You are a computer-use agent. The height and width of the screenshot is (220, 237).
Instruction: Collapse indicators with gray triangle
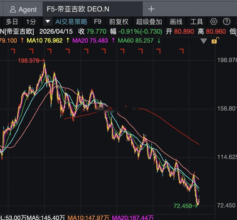click(x=203, y=41)
